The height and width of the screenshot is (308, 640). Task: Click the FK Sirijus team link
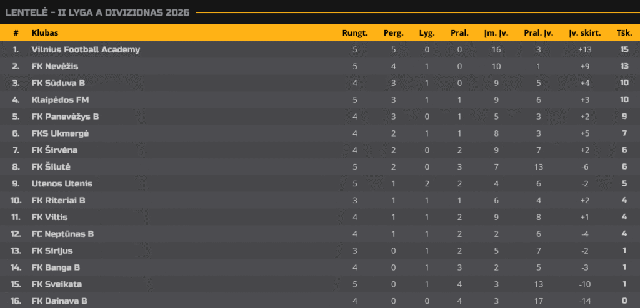[x=52, y=251]
